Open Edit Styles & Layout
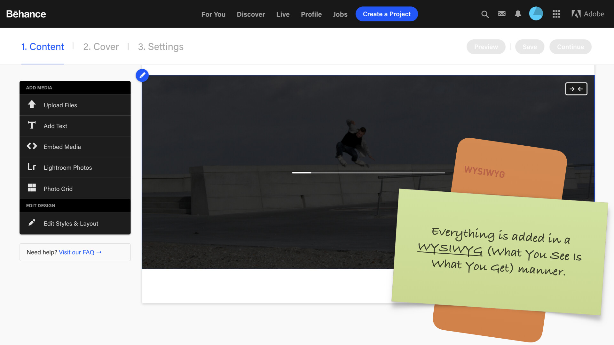Viewport: 614px width, 345px height. [x=71, y=224]
